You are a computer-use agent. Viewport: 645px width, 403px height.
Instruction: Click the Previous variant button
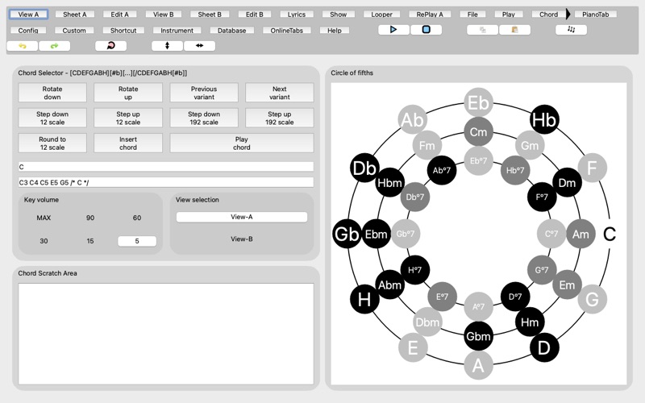click(204, 93)
